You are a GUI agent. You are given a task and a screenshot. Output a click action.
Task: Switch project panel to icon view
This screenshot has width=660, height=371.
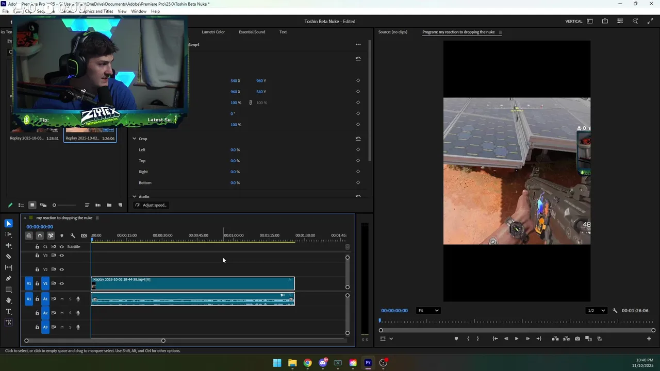coord(32,205)
